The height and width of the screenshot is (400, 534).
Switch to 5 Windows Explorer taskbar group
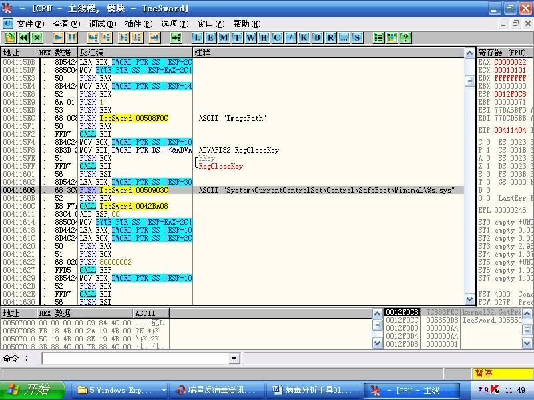[x=119, y=390]
